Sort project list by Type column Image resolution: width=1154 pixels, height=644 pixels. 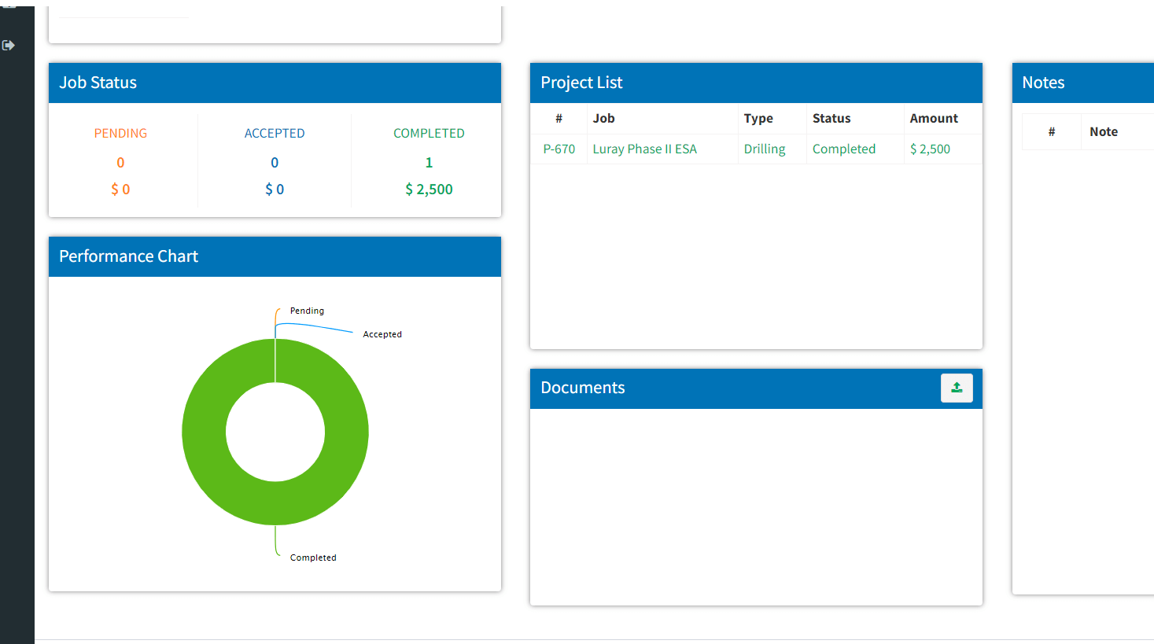coord(758,118)
